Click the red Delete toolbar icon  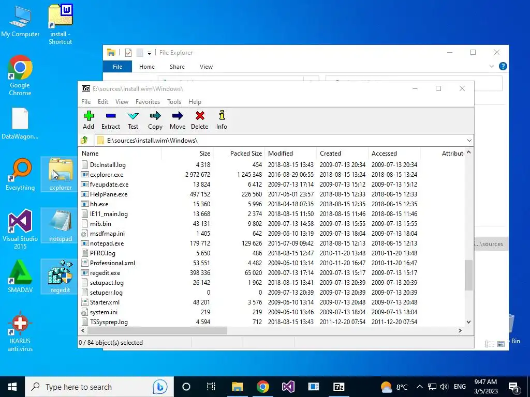[199, 120]
